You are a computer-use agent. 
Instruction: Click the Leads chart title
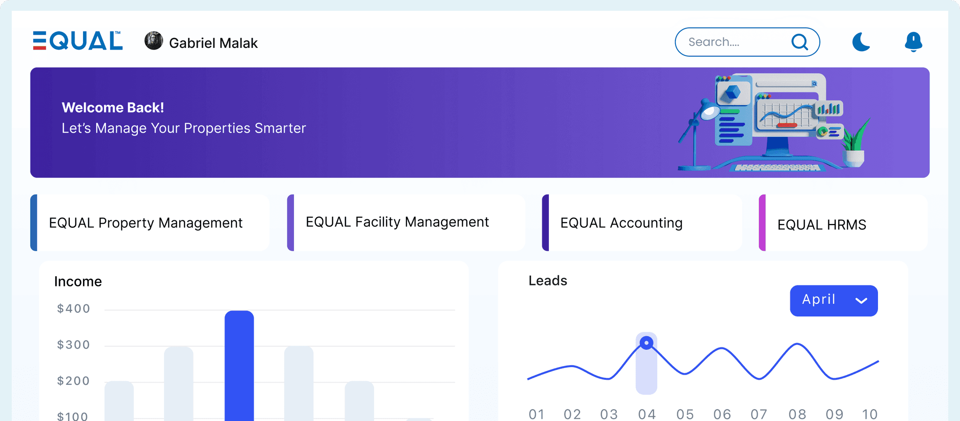(x=548, y=280)
